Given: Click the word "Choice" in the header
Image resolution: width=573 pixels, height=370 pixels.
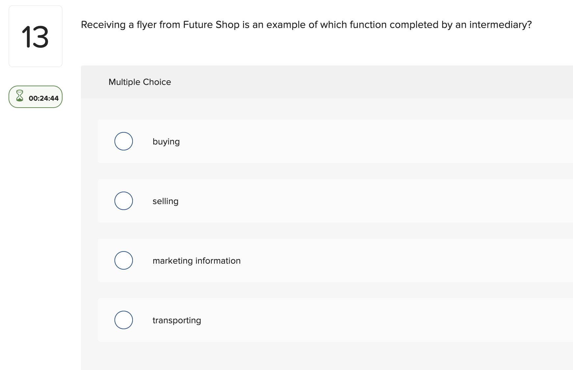Looking at the screenshot, I should pos(157,82).
